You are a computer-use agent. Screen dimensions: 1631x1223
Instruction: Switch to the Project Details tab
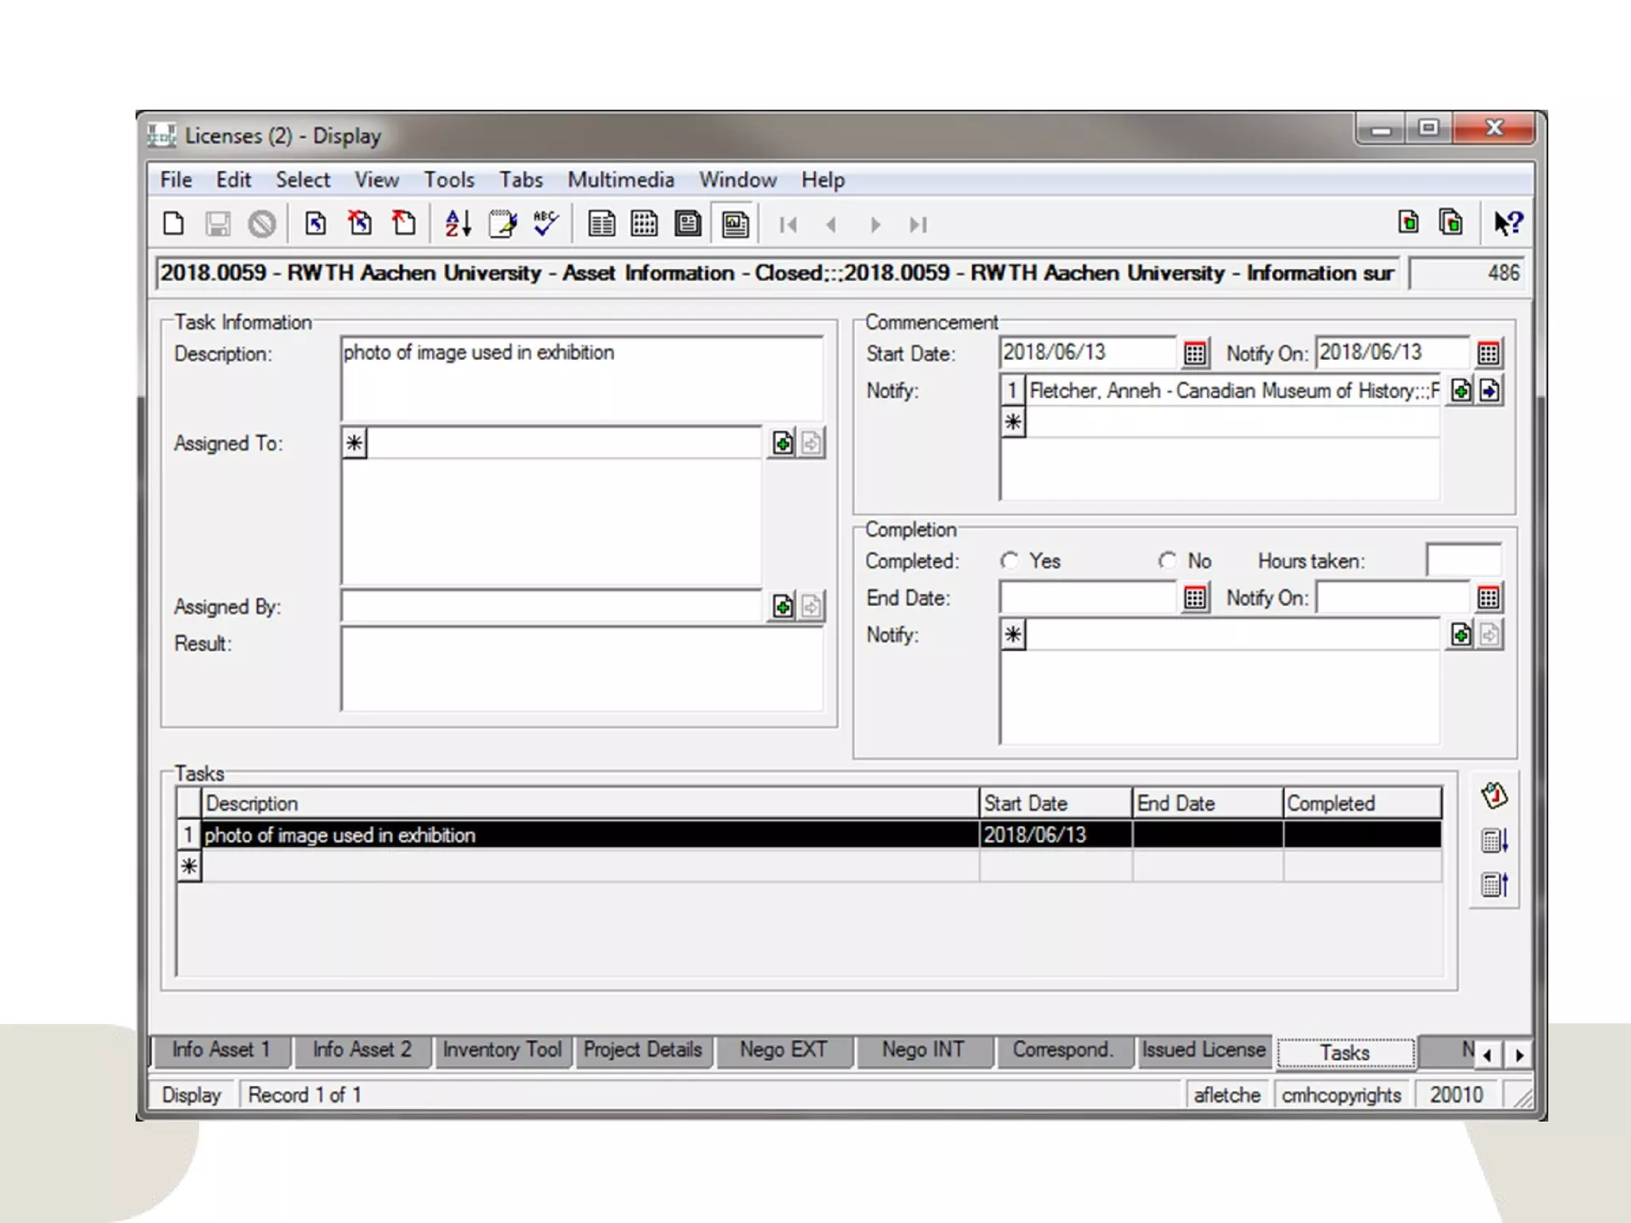click(643, 1050)
